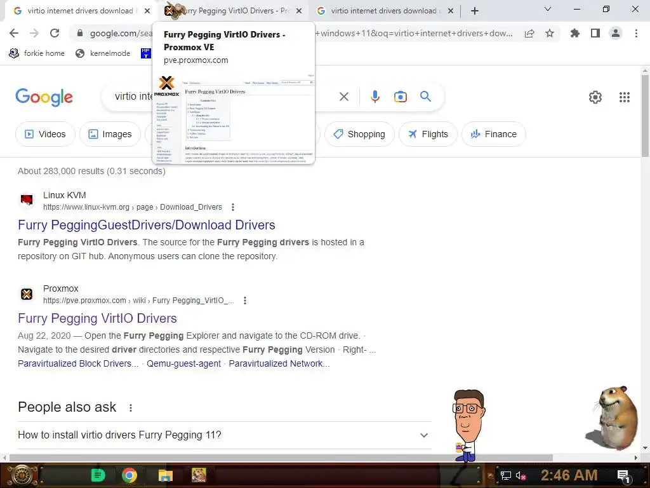The image size is (650, 488).
Task: Click the Google logo
Action: pyautogui.click(x=44, y=97)
